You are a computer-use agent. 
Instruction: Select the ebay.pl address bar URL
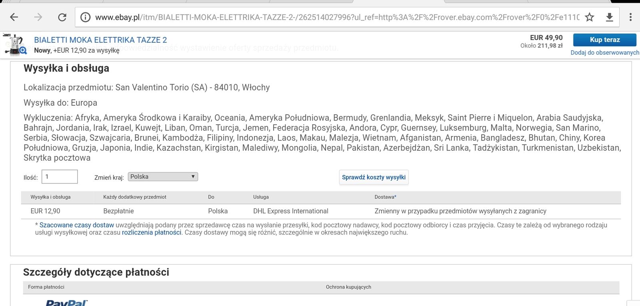click(336, 17)
